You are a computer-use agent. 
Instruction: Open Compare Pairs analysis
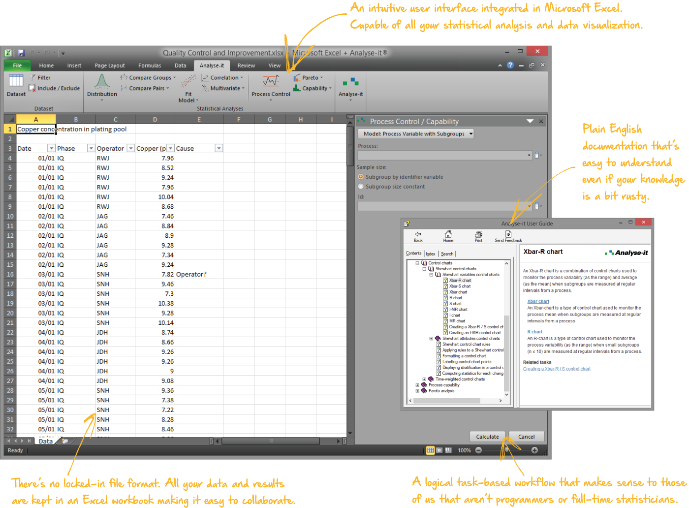click(145, 89)
